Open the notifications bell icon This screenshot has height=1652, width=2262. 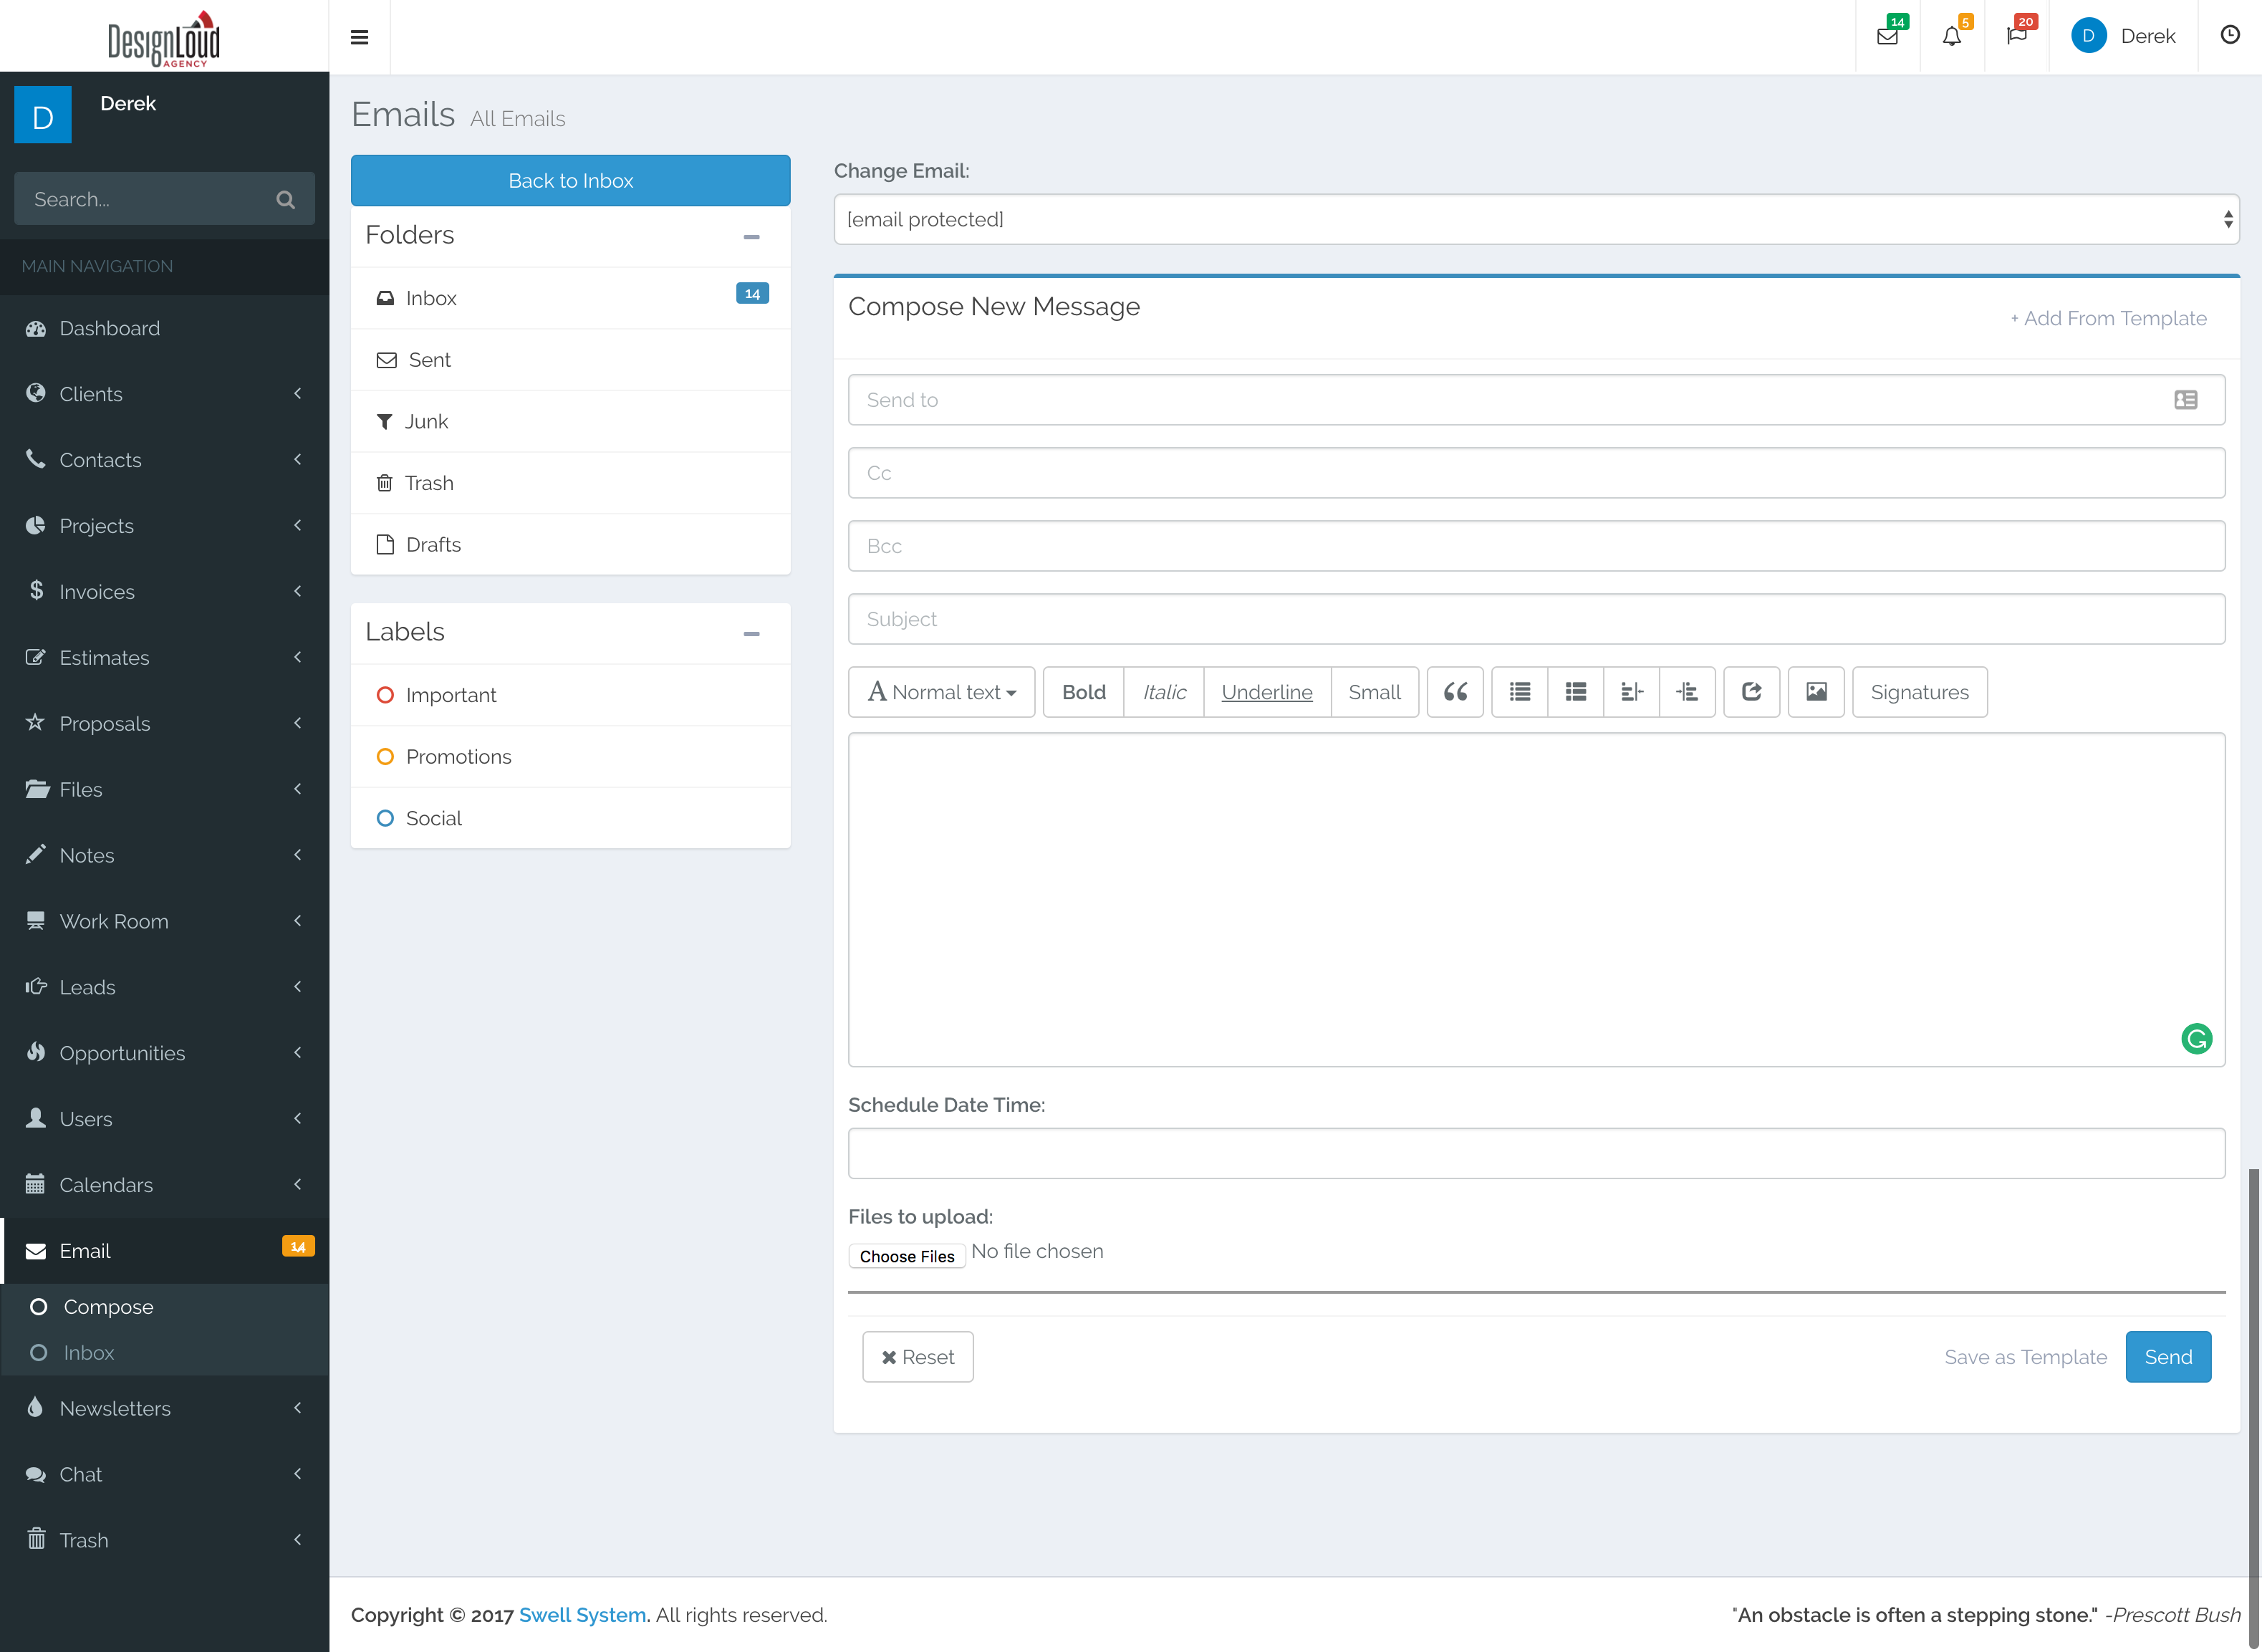(1951, 37)
